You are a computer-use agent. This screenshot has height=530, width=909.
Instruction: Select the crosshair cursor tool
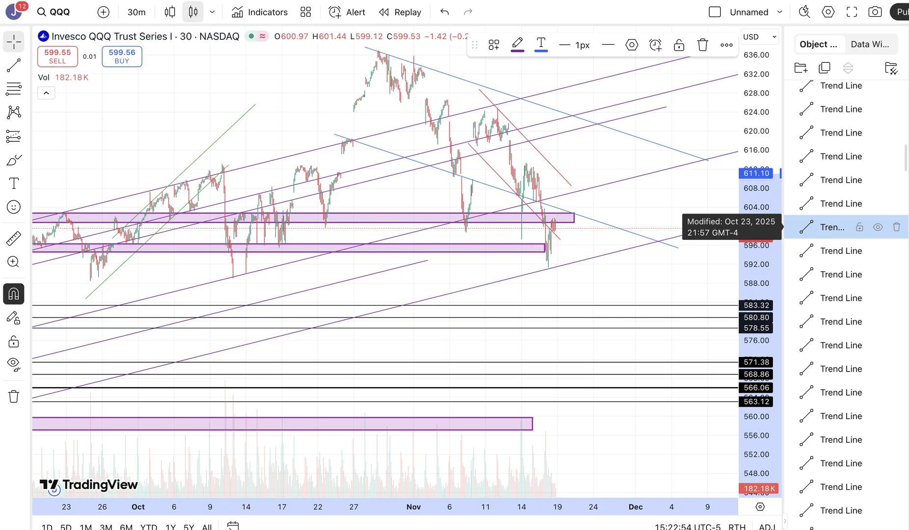tap(14, 42)
